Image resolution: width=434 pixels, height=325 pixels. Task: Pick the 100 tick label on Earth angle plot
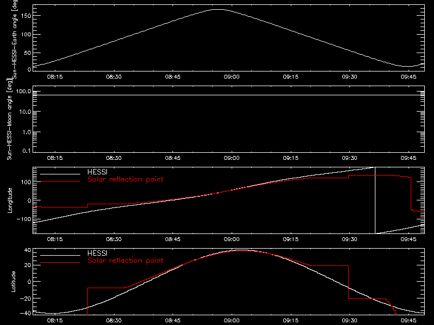(x=25, y=35)
